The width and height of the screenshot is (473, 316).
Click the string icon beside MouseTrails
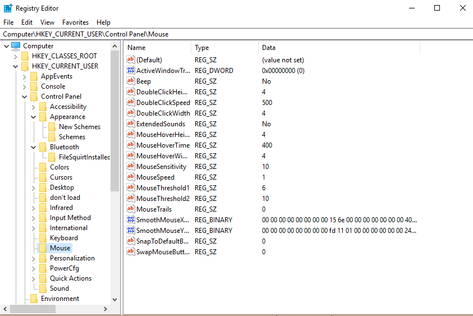(131, 209)
